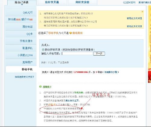The image size is (151, 127).
Task: Switch to 给好友开通 tab
Action: tap(52, 2)
